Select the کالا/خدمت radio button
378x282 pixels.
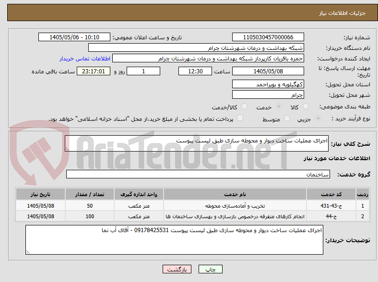click(245, 106)
